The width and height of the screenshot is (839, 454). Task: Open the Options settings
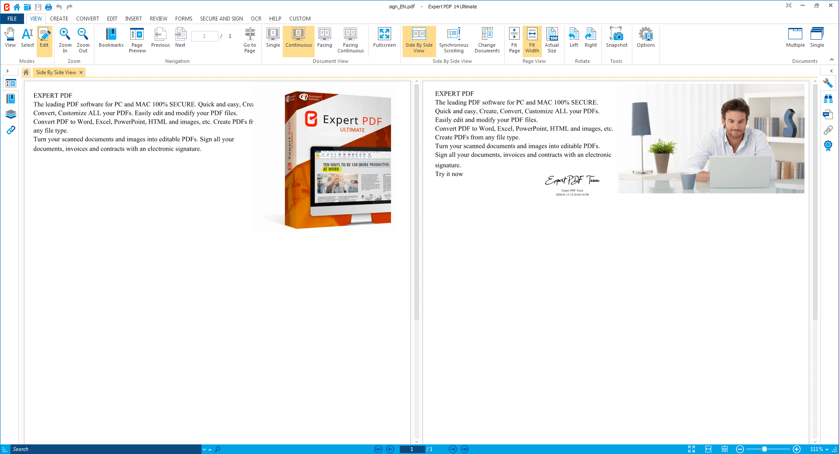click(x=646, y=38)
